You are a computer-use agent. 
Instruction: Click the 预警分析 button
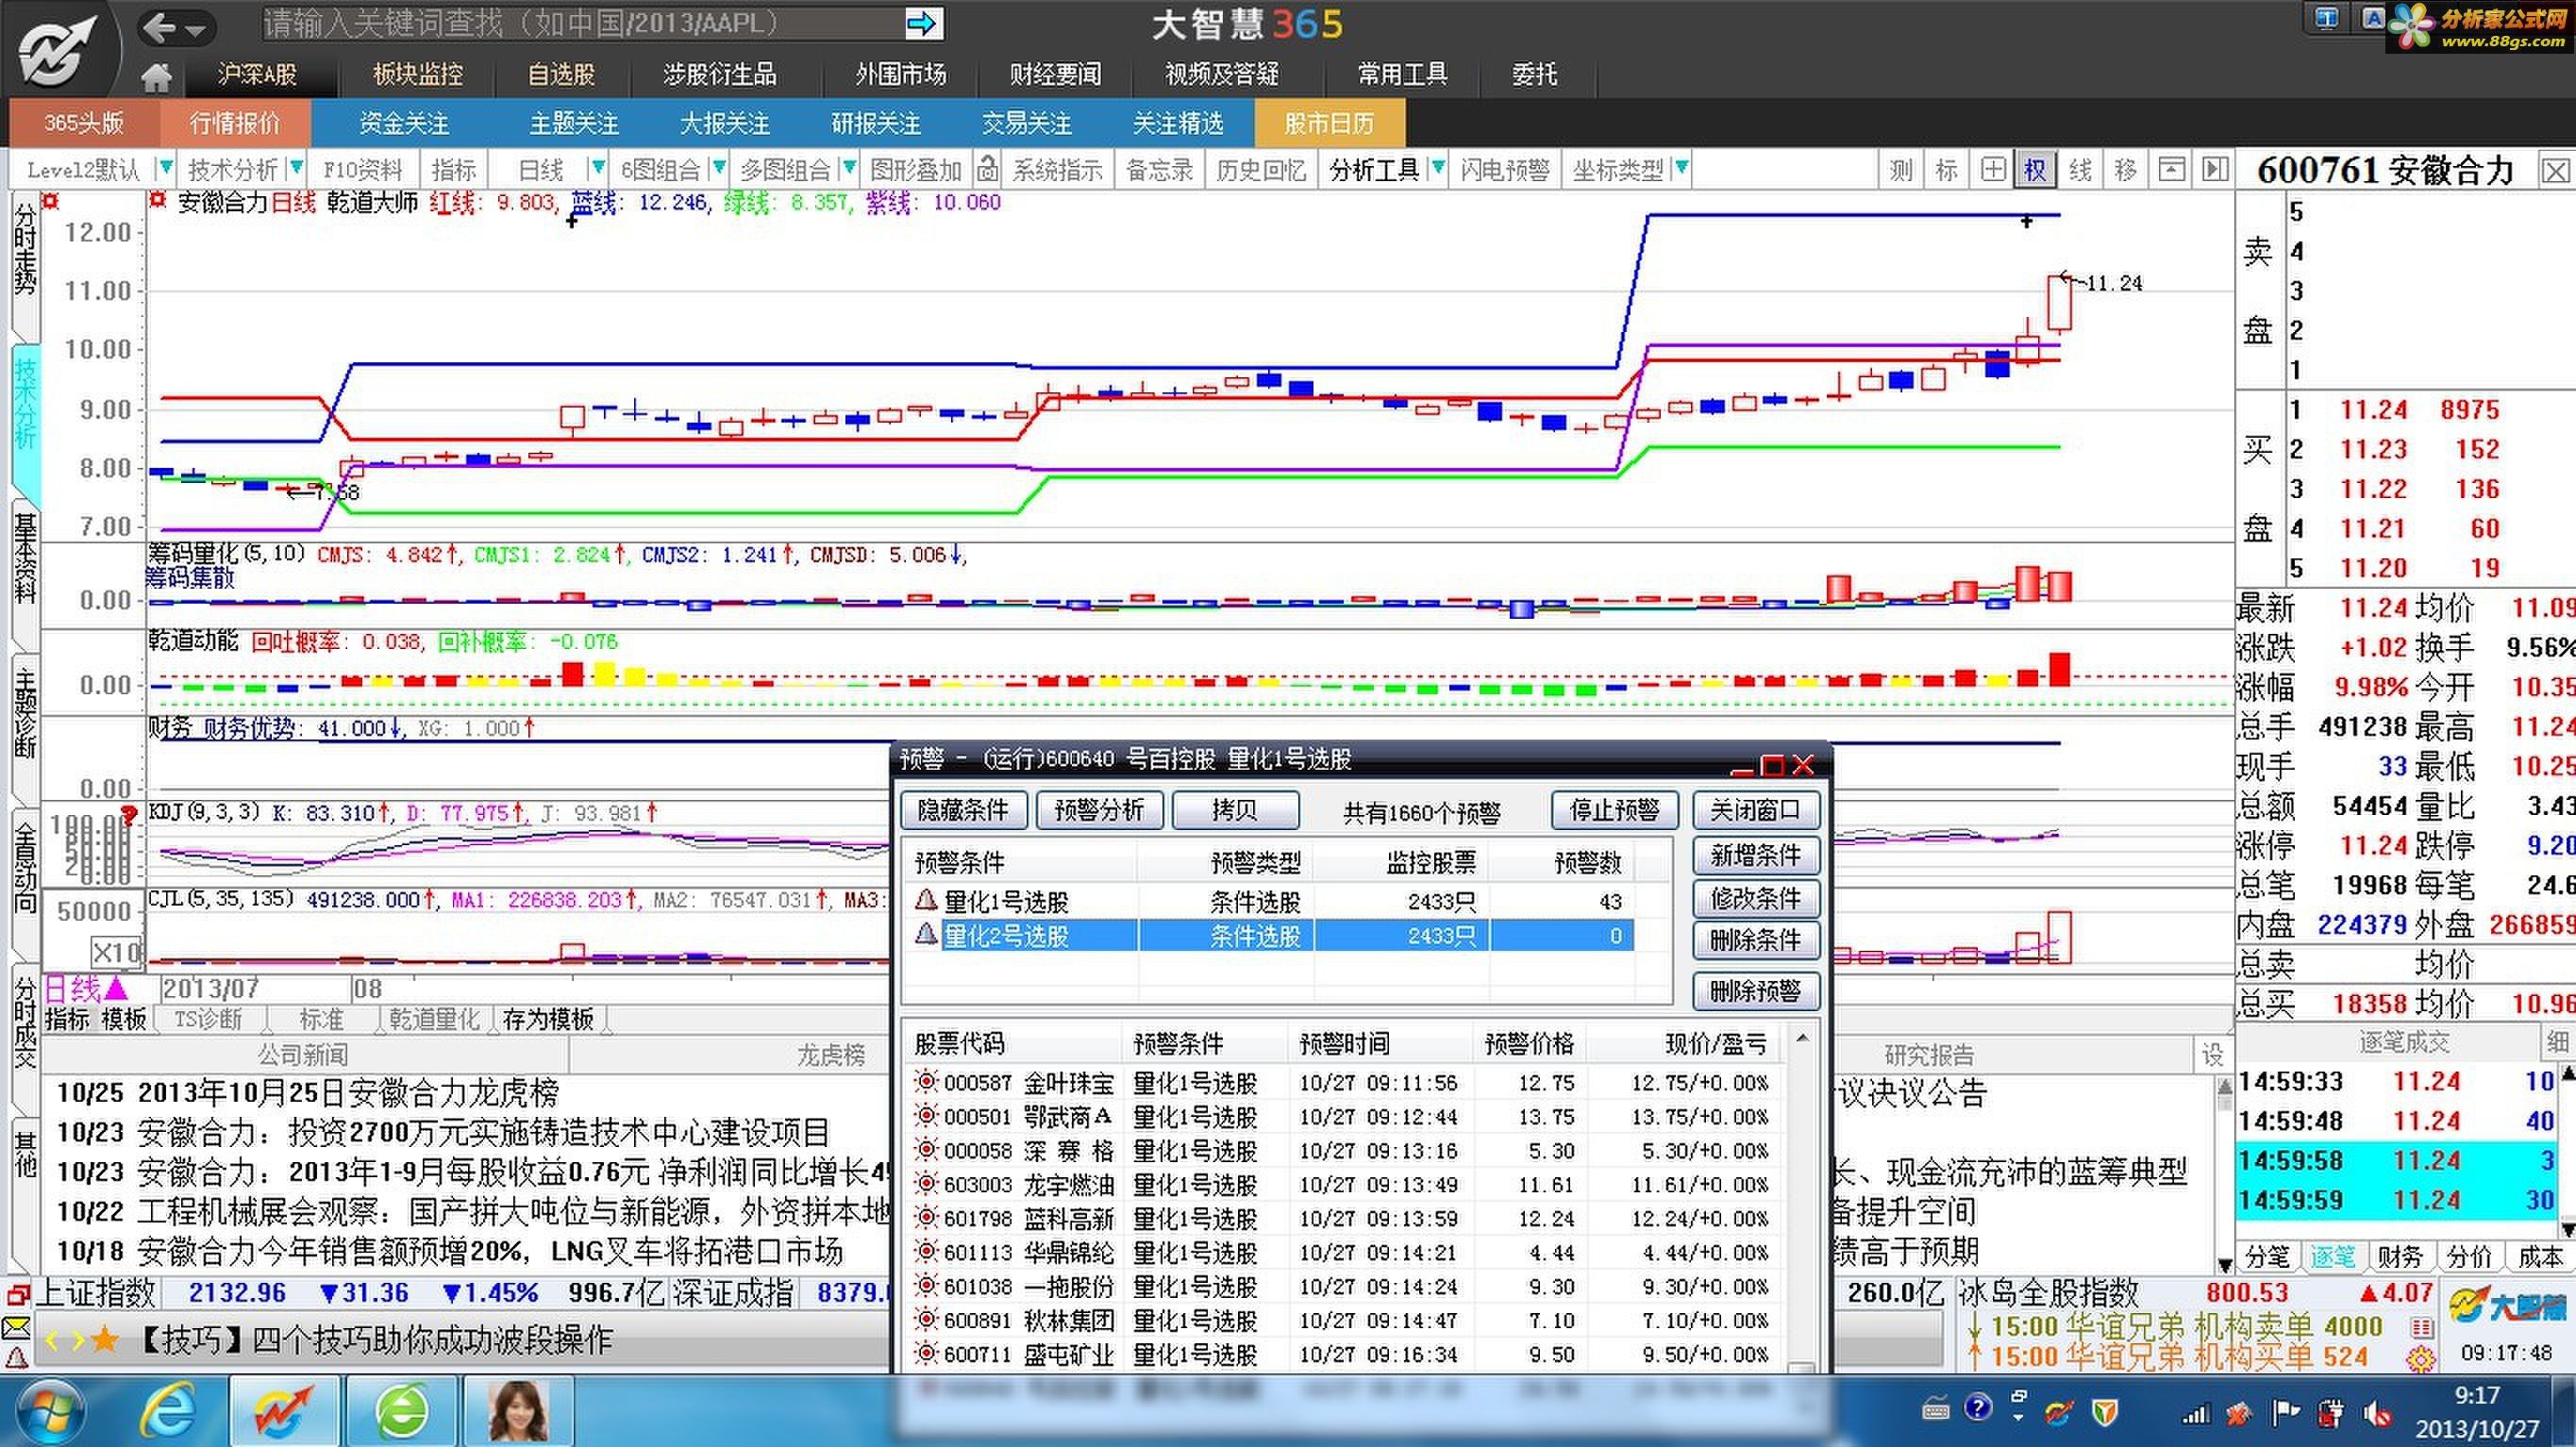click(x=1099, y=809)
